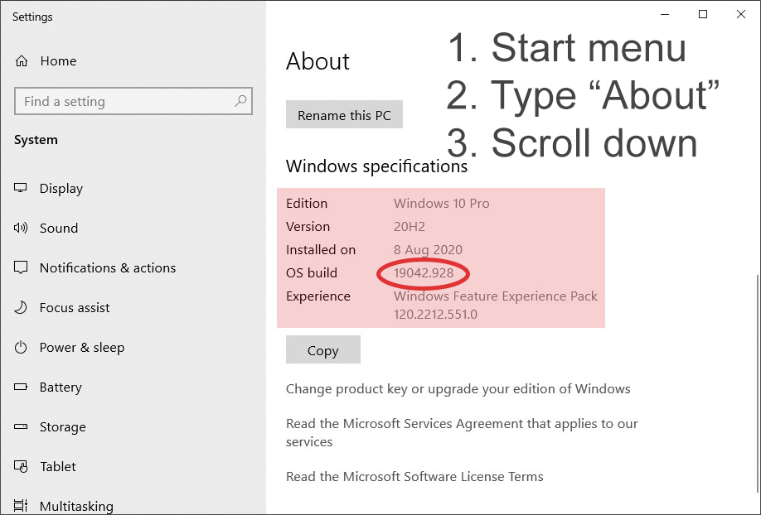Click the Sound speaker icon
Screen dimensions: 761x515
click(x=22, y=228)
